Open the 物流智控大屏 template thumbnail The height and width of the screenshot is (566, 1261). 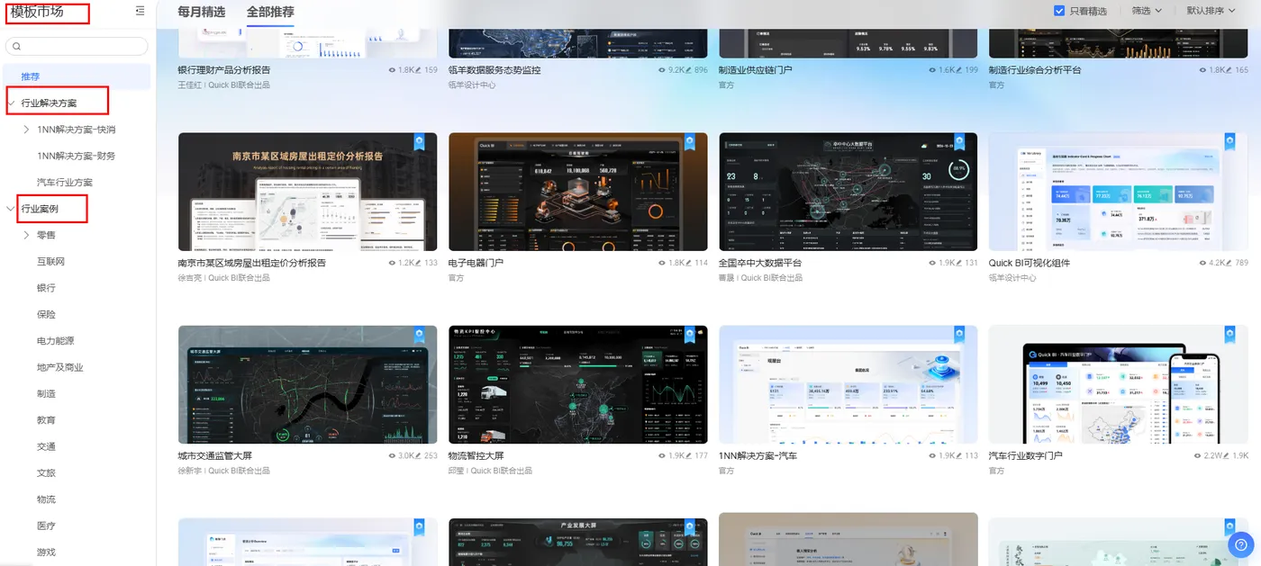[x=578, y=385]
